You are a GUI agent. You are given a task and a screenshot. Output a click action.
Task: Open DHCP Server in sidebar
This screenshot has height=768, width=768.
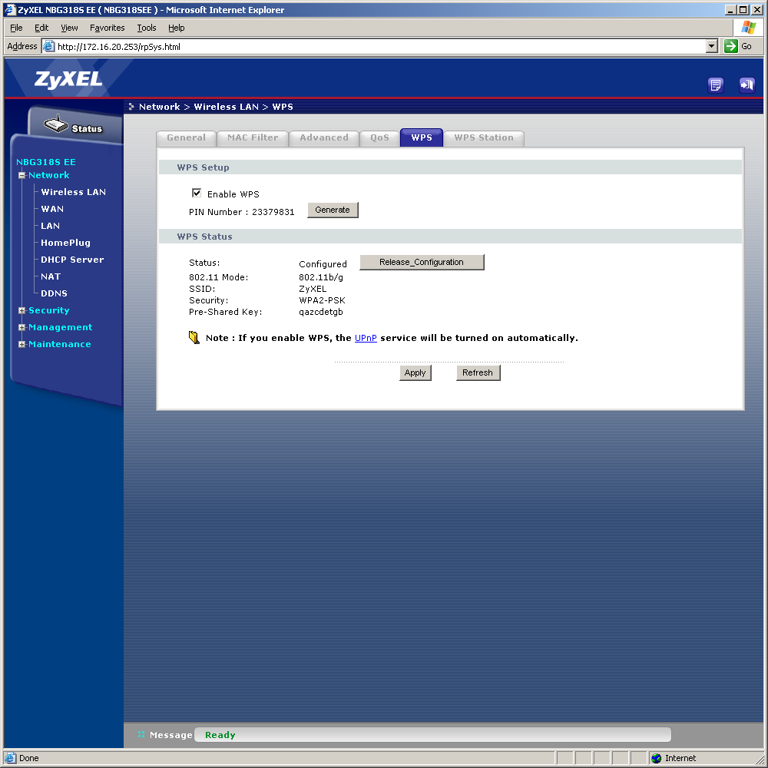click(x=72, y=260)
